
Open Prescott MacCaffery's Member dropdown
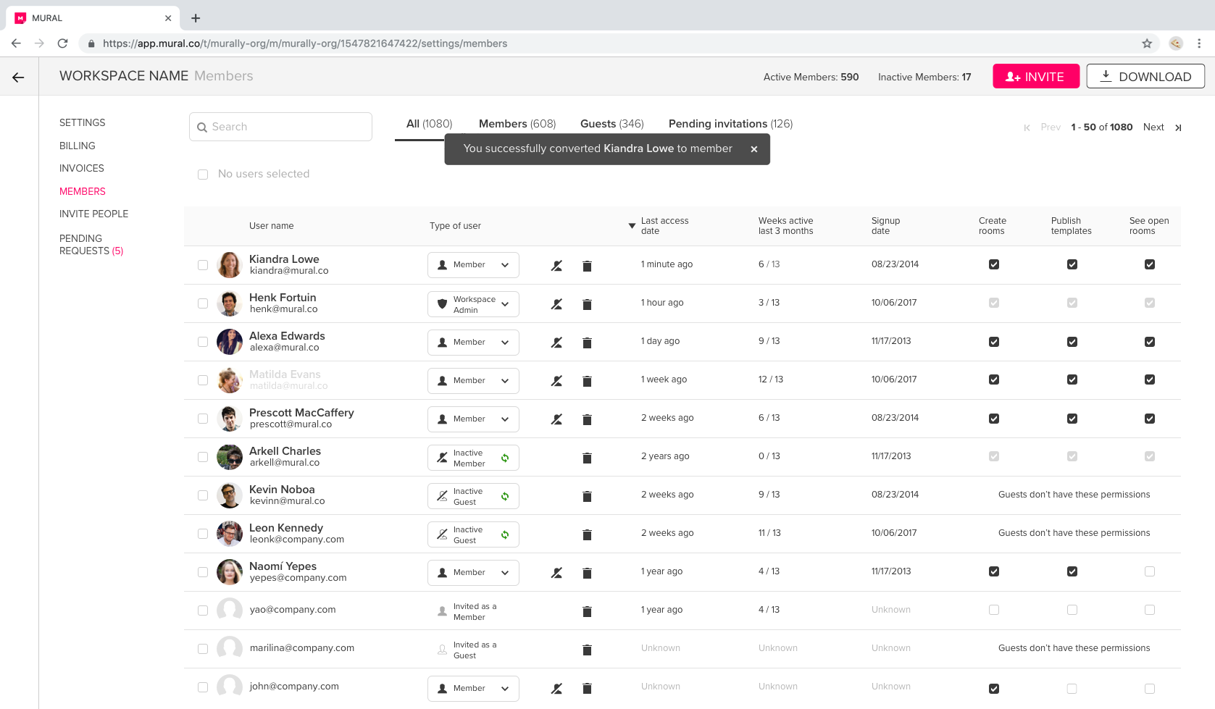[473, 419]
